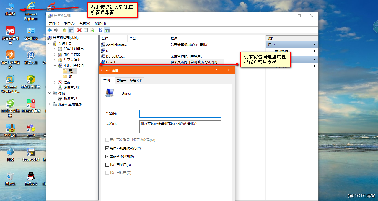Open SecureCRT desktop icon
This screenshot has width=378, height=201.
coord(31,154)
